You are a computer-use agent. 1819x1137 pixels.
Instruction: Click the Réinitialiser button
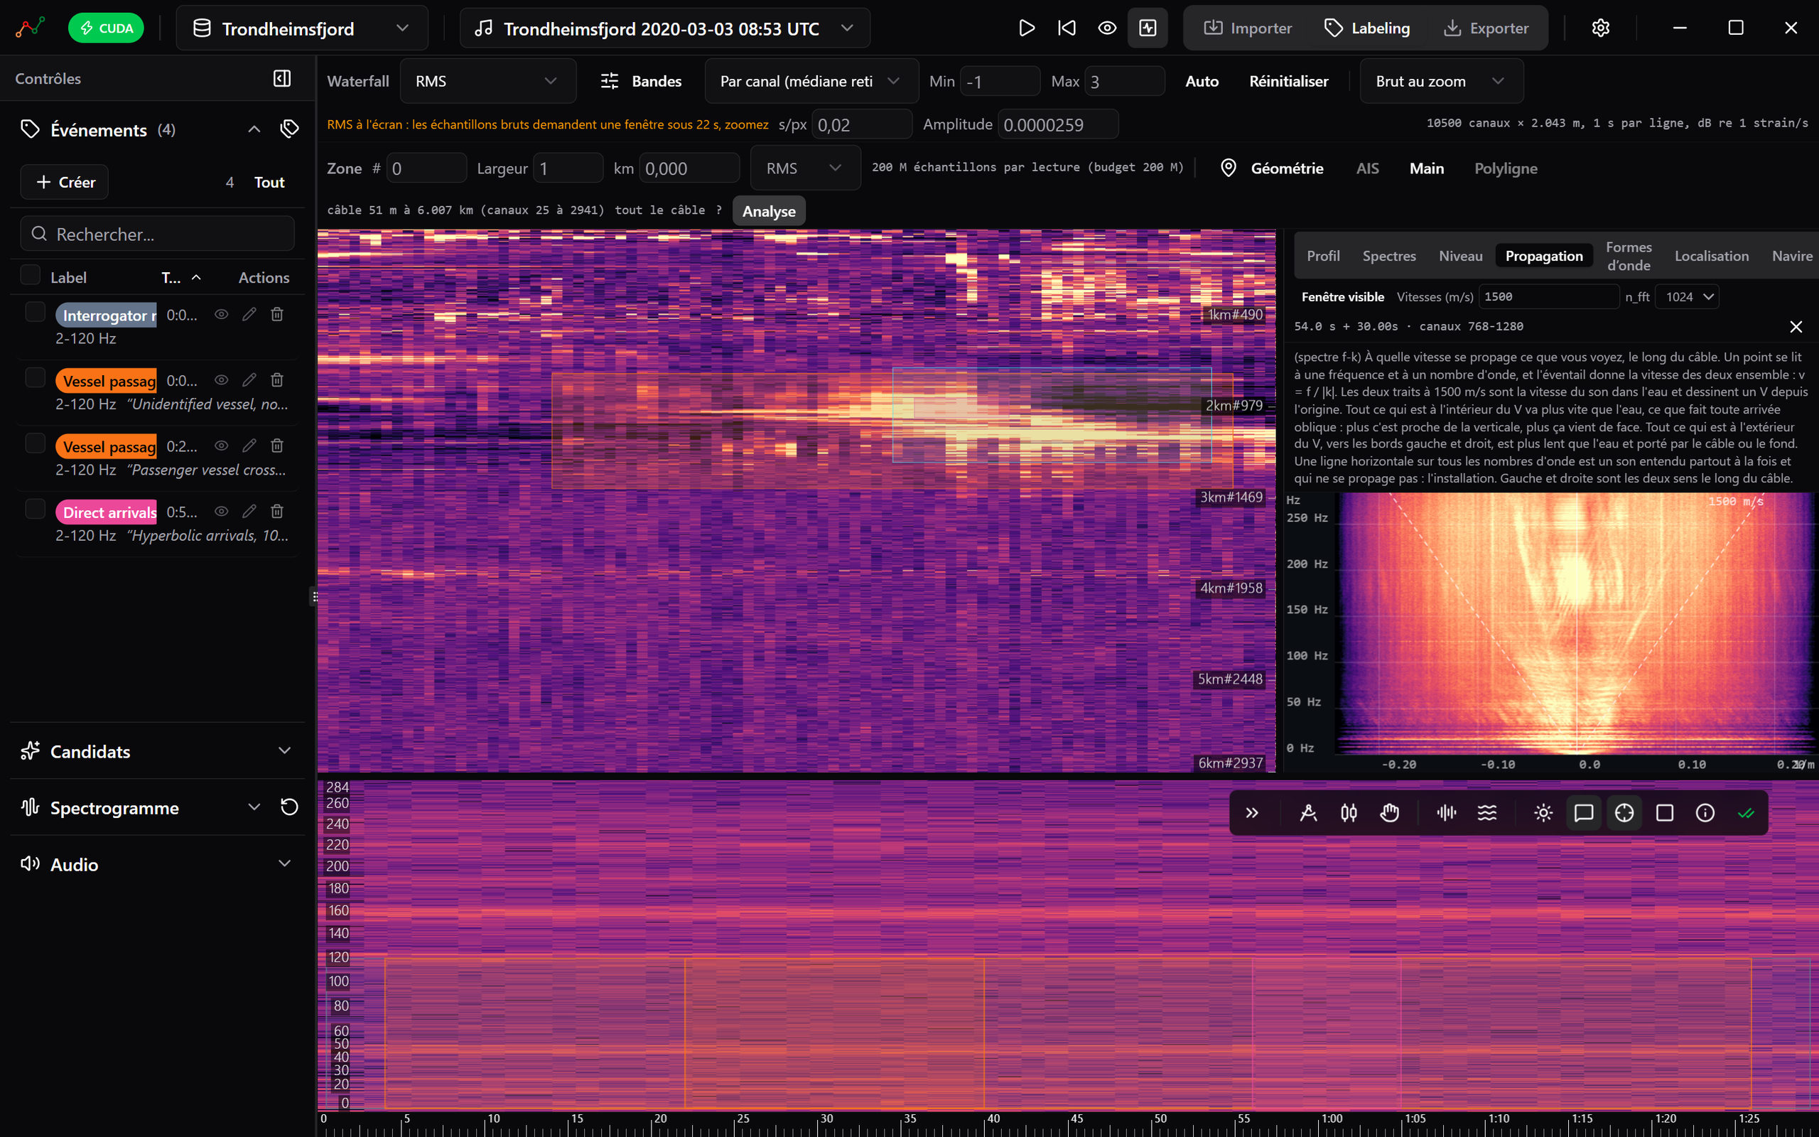pos(1288,81)
